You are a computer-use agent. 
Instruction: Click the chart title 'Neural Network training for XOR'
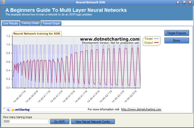[37, 34]
